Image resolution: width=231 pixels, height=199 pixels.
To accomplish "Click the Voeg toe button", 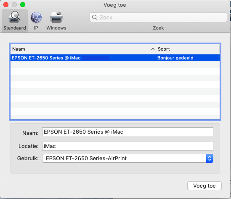I will [x=204, y=186].
